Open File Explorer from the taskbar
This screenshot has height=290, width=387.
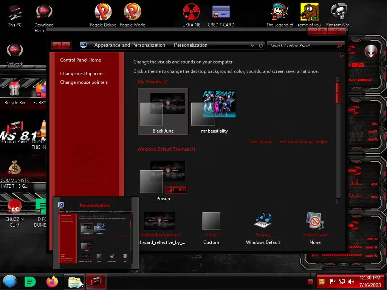74,282
